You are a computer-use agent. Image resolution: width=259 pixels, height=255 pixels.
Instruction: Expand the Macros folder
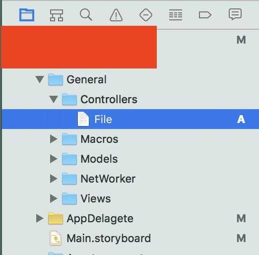pyautogui.click(x=54, y=139)
